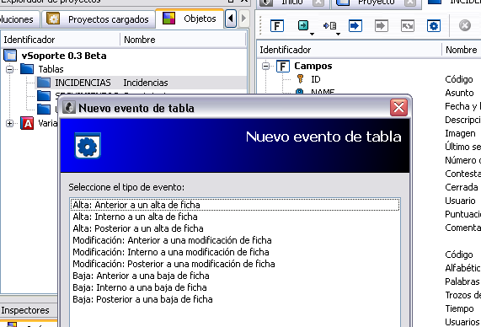The height and width of the screenshot is (327, 481).
Task: Select 'Alta: Interno a un alta de ficha'
Action: pyautogui.click(x=235, y=217)
